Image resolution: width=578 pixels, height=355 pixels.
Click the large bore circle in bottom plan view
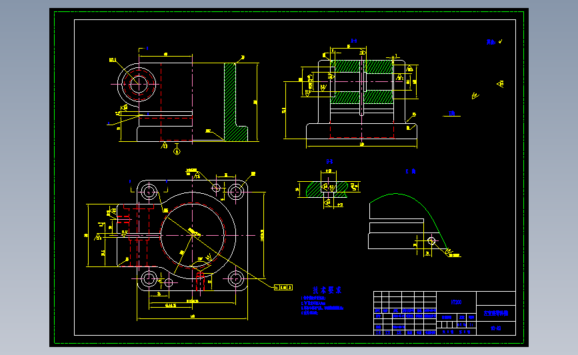[193, 235]
